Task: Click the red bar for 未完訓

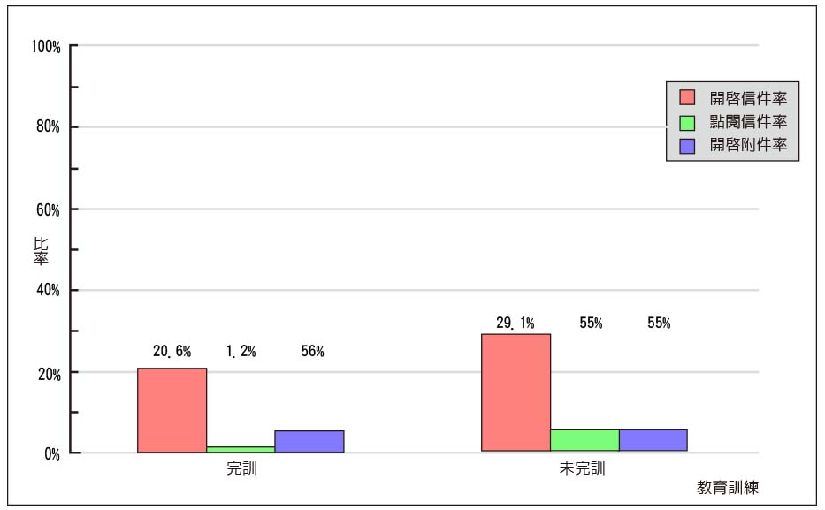Action: tap(516, 392)
